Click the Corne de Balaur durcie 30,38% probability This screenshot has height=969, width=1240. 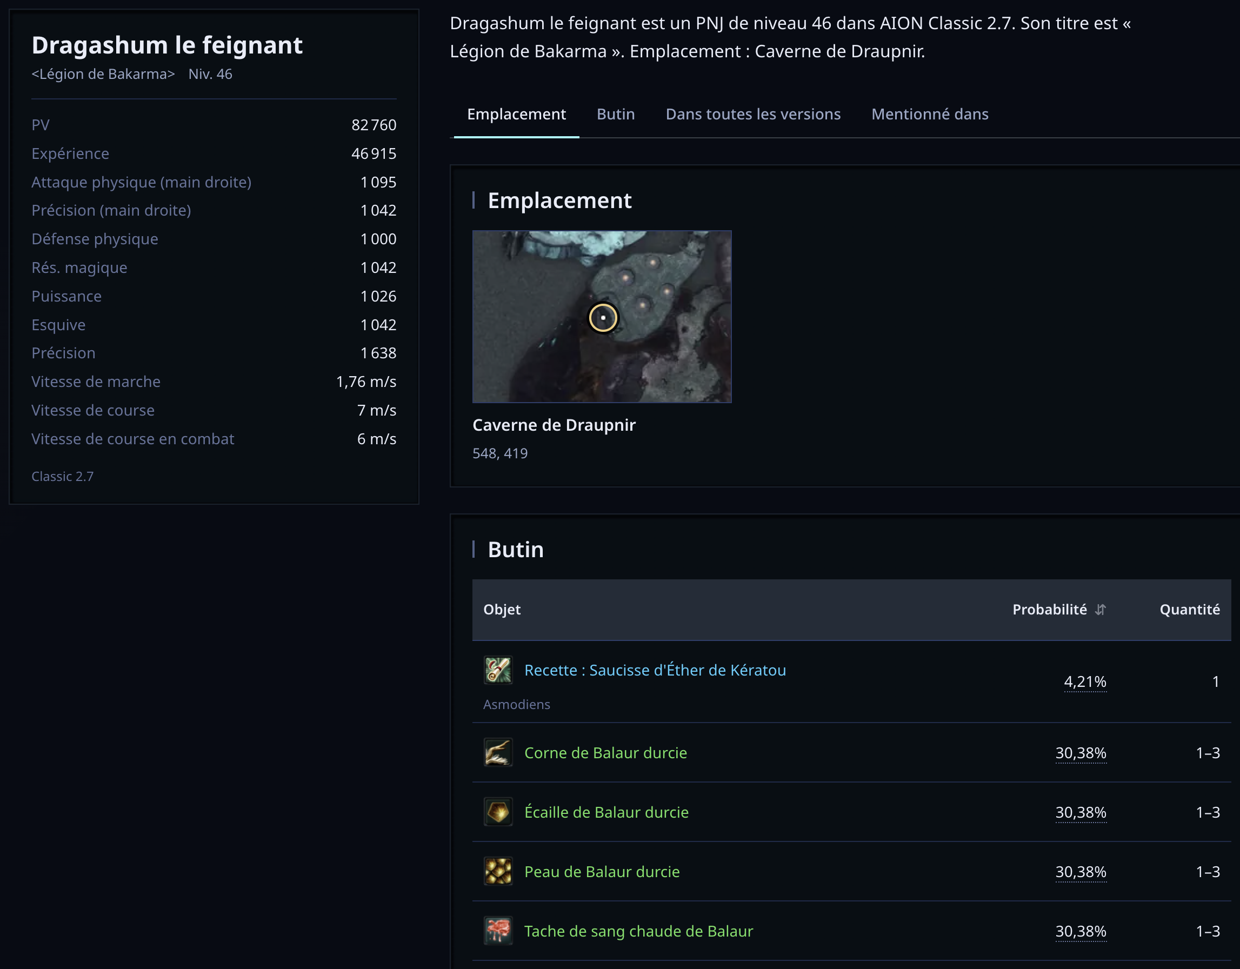pyautogui.click(x=1081, y=753)
